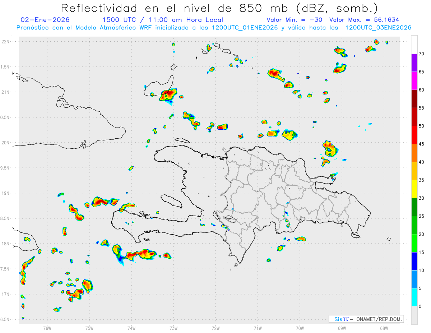Viewport: 431px width, 333px height.
Task: Click the 69W longitude label
Action: coord(342,328)
